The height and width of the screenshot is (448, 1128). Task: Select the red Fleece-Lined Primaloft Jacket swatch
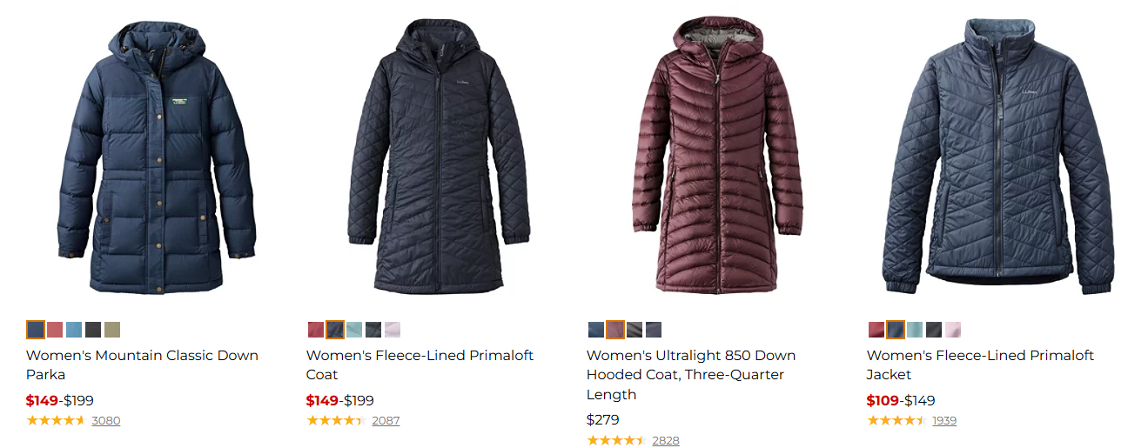(876, 330)
